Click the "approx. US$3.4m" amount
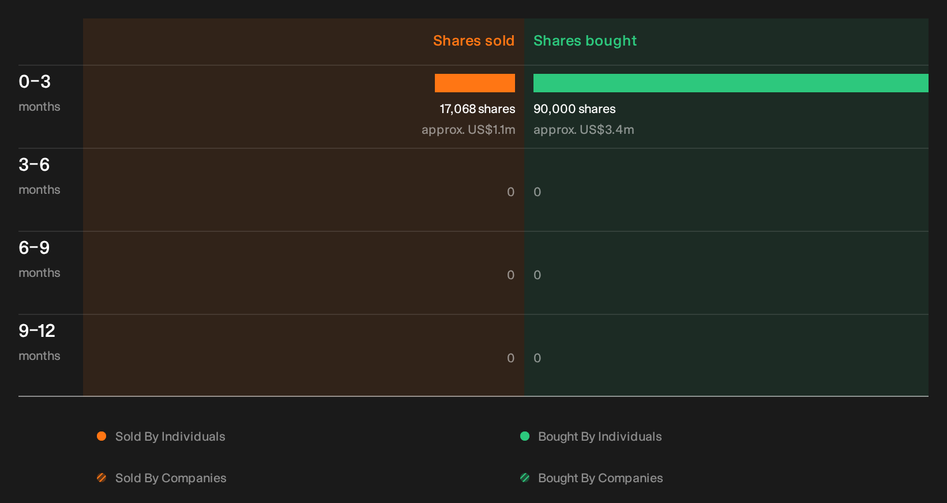947x503 pixels. [x=584, y=130]
